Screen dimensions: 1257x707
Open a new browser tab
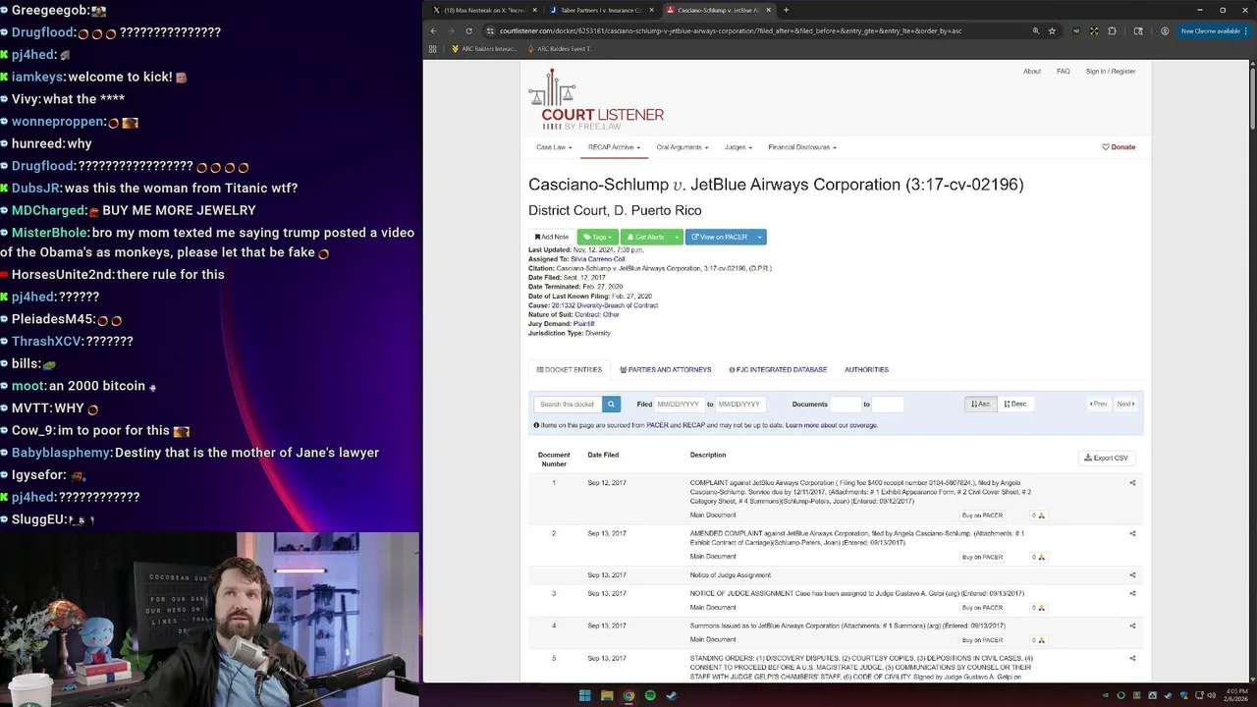pos(786,10)
